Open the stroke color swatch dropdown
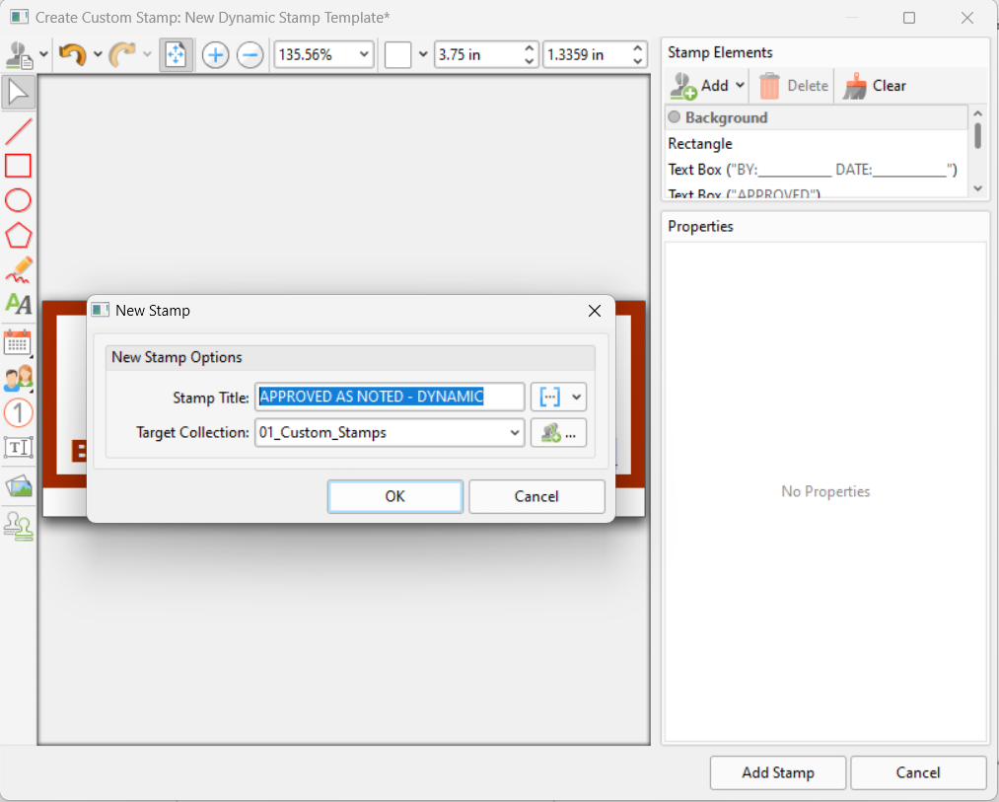 coord(423,54)
